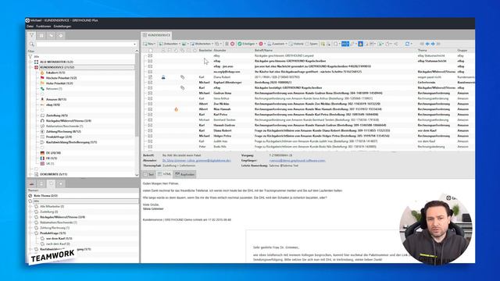This screenshot has width=500, height=281.
Task: Select the Eskaliert filter
Action: pos(55,73)
